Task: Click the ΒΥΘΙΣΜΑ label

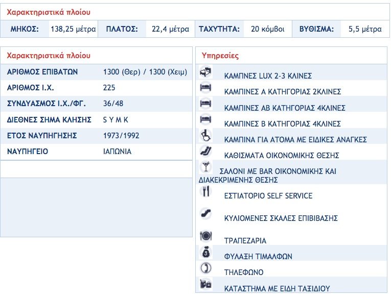Action: tap(316, 29)
